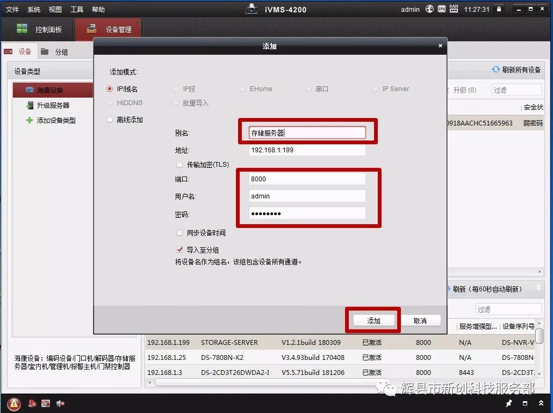Viewport: 553px width, 413px height.
Task: Click the 设备序列号 column header
Action: (x=518, y=327)
